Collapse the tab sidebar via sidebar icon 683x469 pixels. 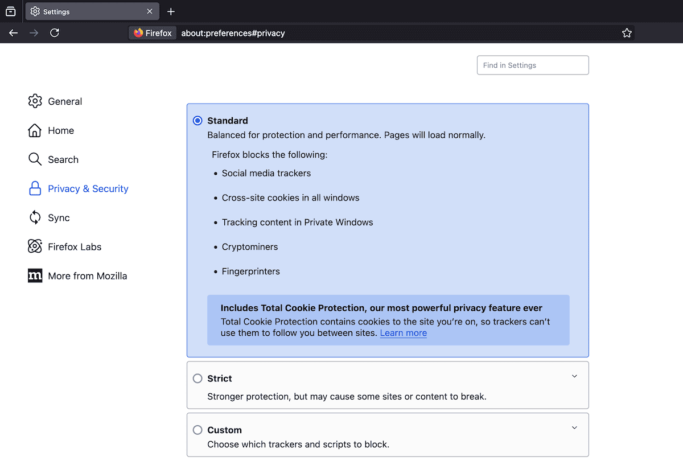[10, 11]
